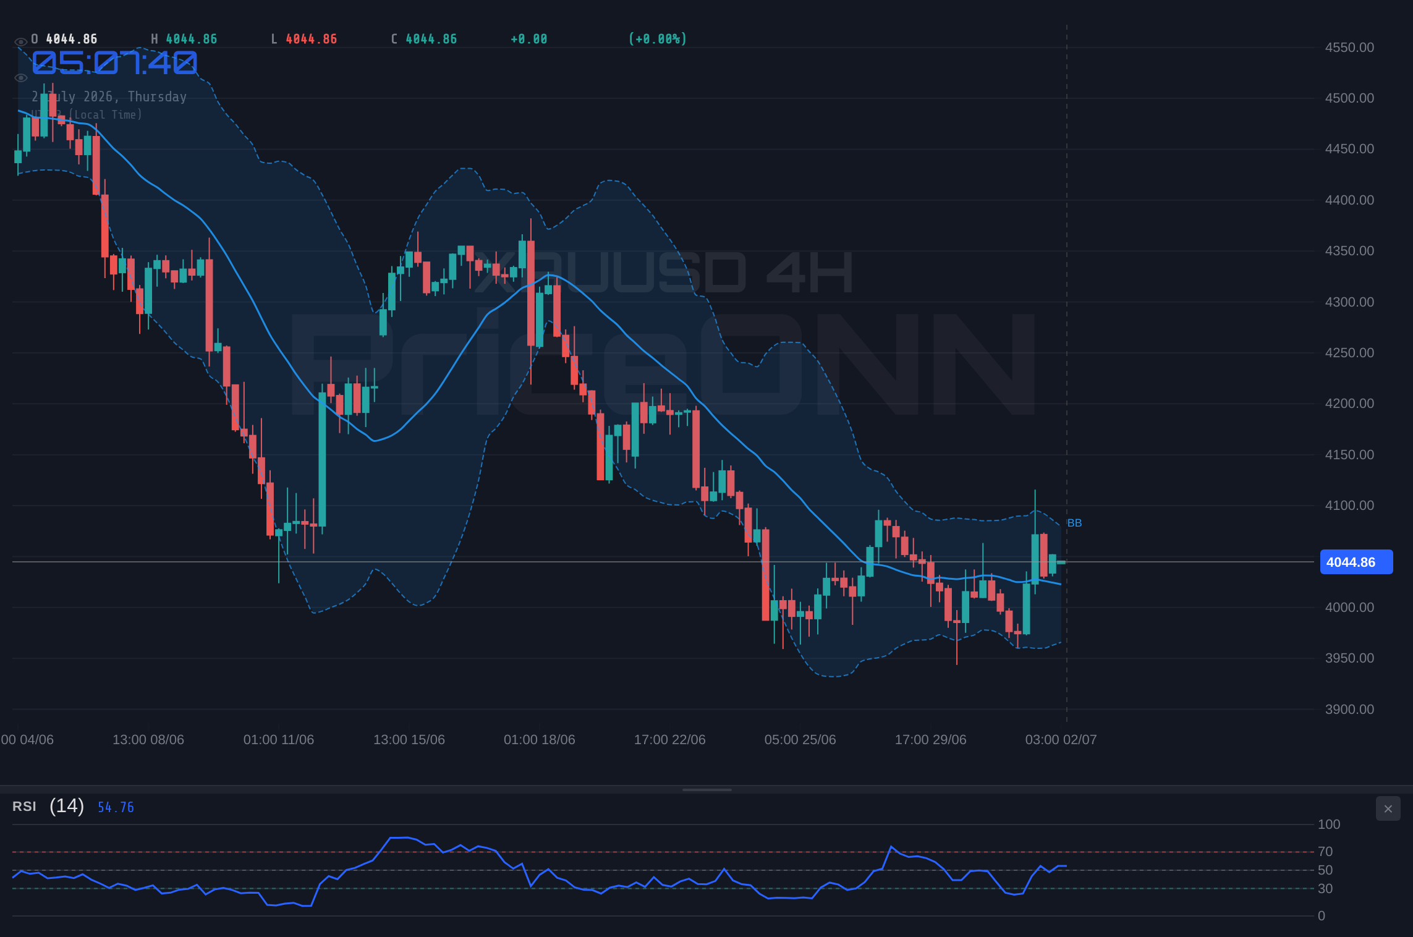Click the +0.00 price change value
The height and width of the screenshot is (937, 1413).
(528, 39)
